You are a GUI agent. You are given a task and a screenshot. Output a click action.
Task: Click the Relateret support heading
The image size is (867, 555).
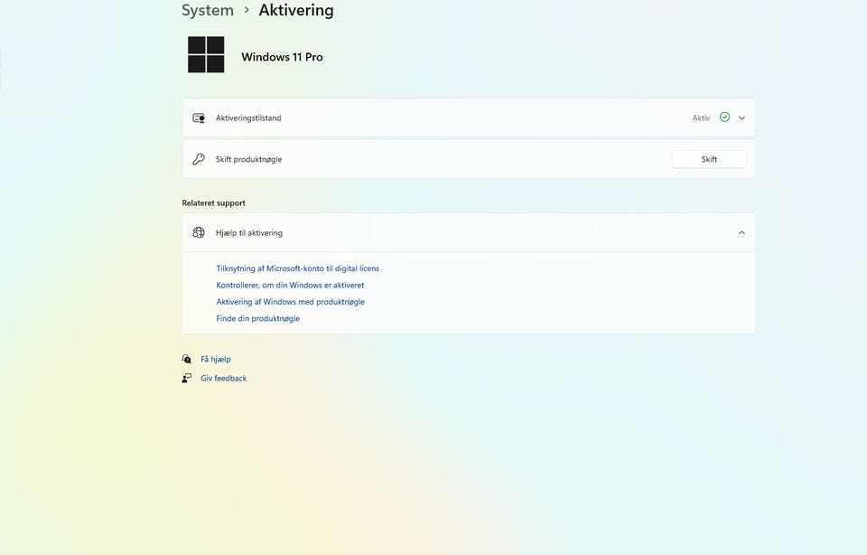tap(213, 203)
